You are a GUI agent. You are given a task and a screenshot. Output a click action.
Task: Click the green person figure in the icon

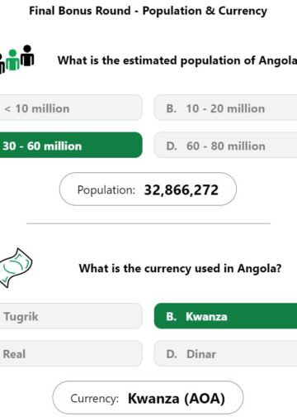coord(12,60)
